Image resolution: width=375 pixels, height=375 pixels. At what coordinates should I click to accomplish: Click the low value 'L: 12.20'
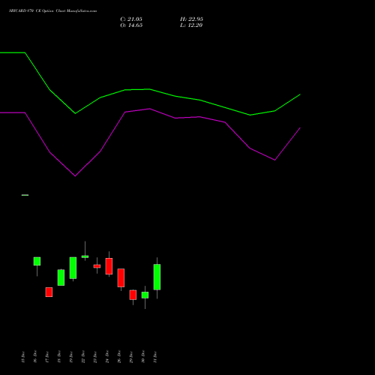point(191,25)
